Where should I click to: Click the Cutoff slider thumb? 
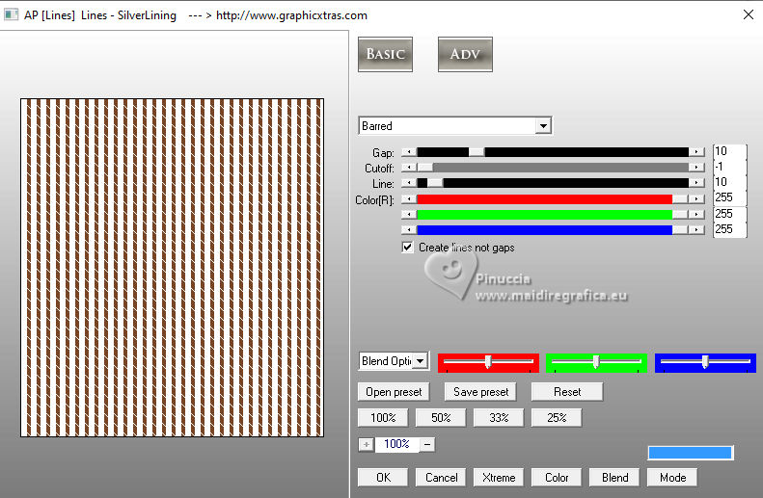pyautogui.click(x=424, y=168)
